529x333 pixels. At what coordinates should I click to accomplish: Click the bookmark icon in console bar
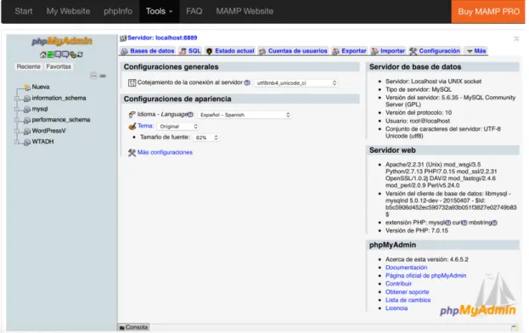click(x=515, y=327)
